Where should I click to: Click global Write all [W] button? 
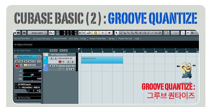coord(66,50)
